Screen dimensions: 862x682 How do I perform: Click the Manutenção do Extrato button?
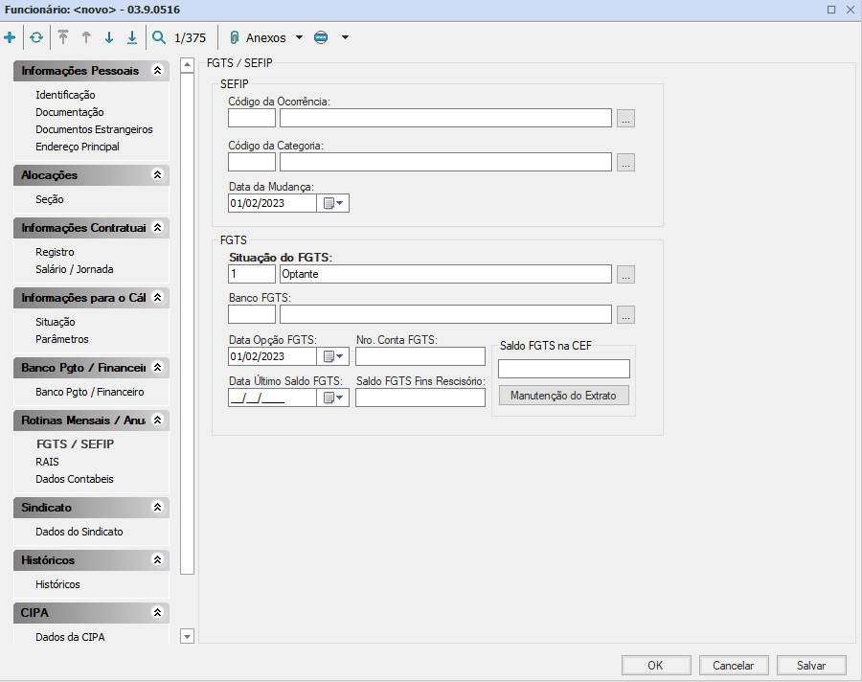(x=563, y=396)
